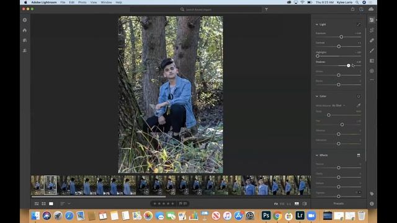Click the Share export icon
Image resolution: width=397 pixels, height=223 pixels.
coord(352,9)
